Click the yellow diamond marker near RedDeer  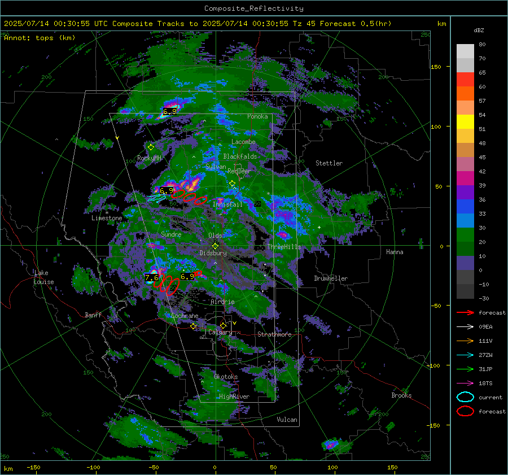point(232,184)
